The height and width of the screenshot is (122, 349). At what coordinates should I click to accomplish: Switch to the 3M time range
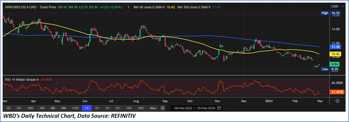click(x=53, y=108)
